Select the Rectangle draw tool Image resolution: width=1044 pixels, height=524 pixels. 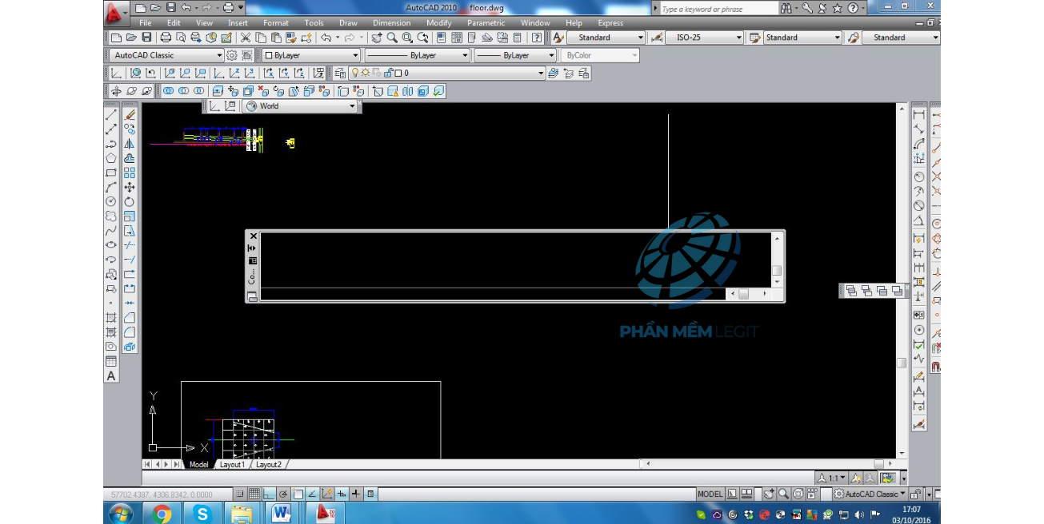click(111, 173)
